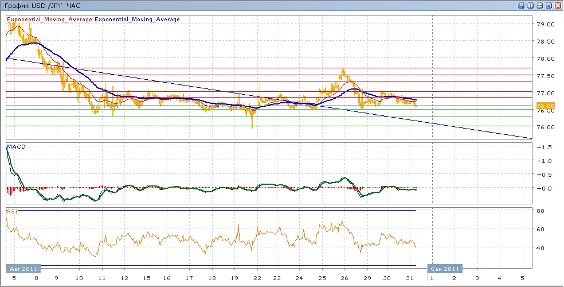Click the 79.00 price axis label
Screen dimensions: 564x287
click(x=545, y=25)
